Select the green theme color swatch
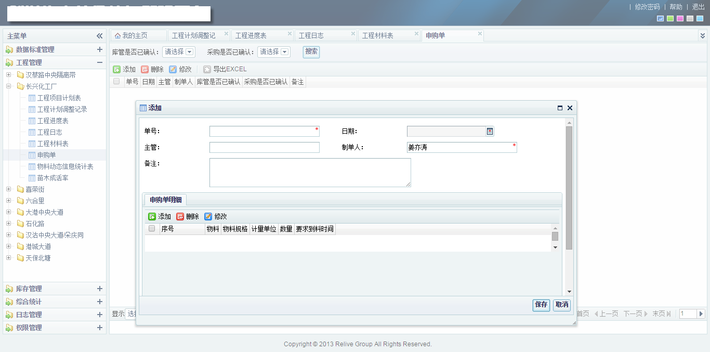710x352 pixels. (670, 19)
